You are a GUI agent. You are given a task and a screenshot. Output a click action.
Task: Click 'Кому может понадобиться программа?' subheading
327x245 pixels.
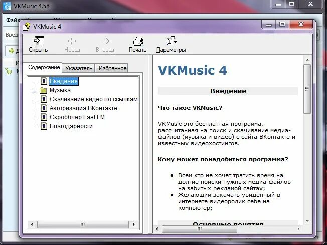click(223, 159)
